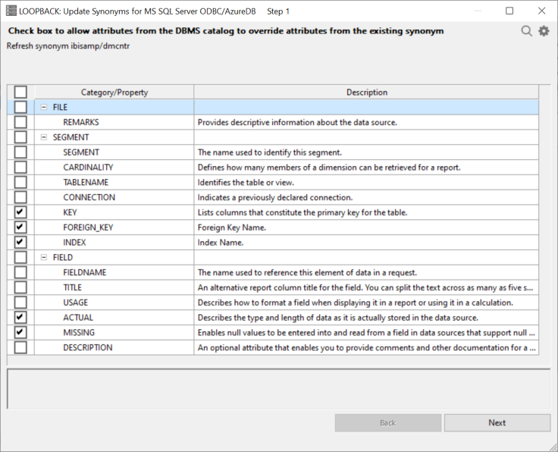Enable the REMARKS checkbox
558x452 pixels.
click(20, 122)
